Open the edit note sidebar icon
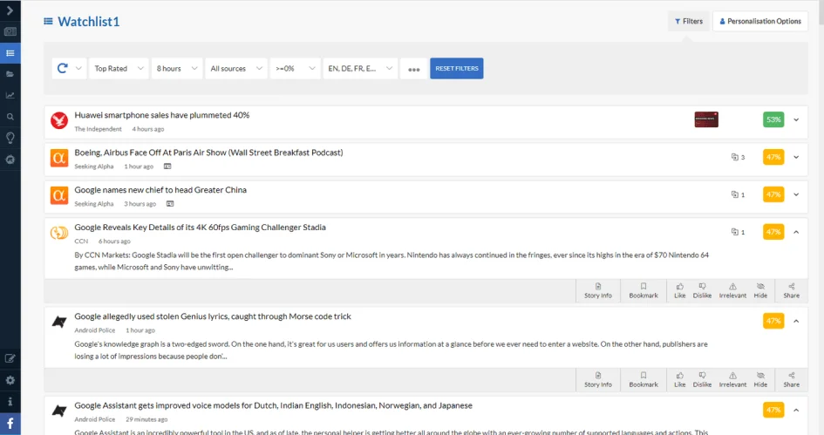 click(x=10, y=359)
